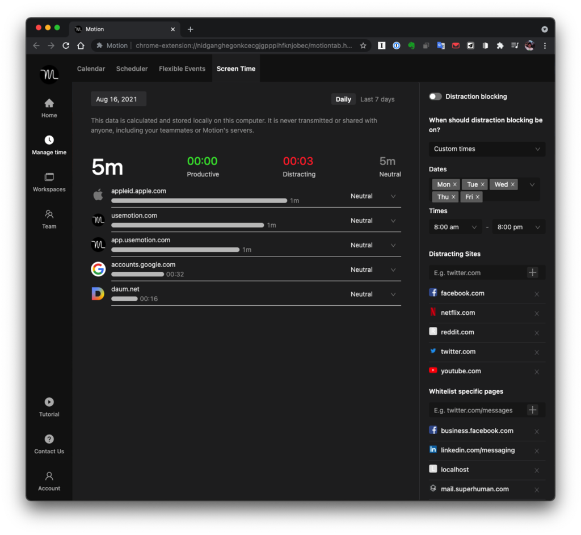Change category of app.usemotion.com from Neutral
Image resolution: width=581 pixels, height=535 pixels.
click(x=373, y=245)
